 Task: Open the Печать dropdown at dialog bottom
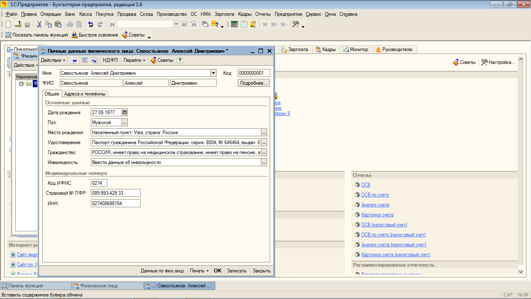[x=200, y=271]
